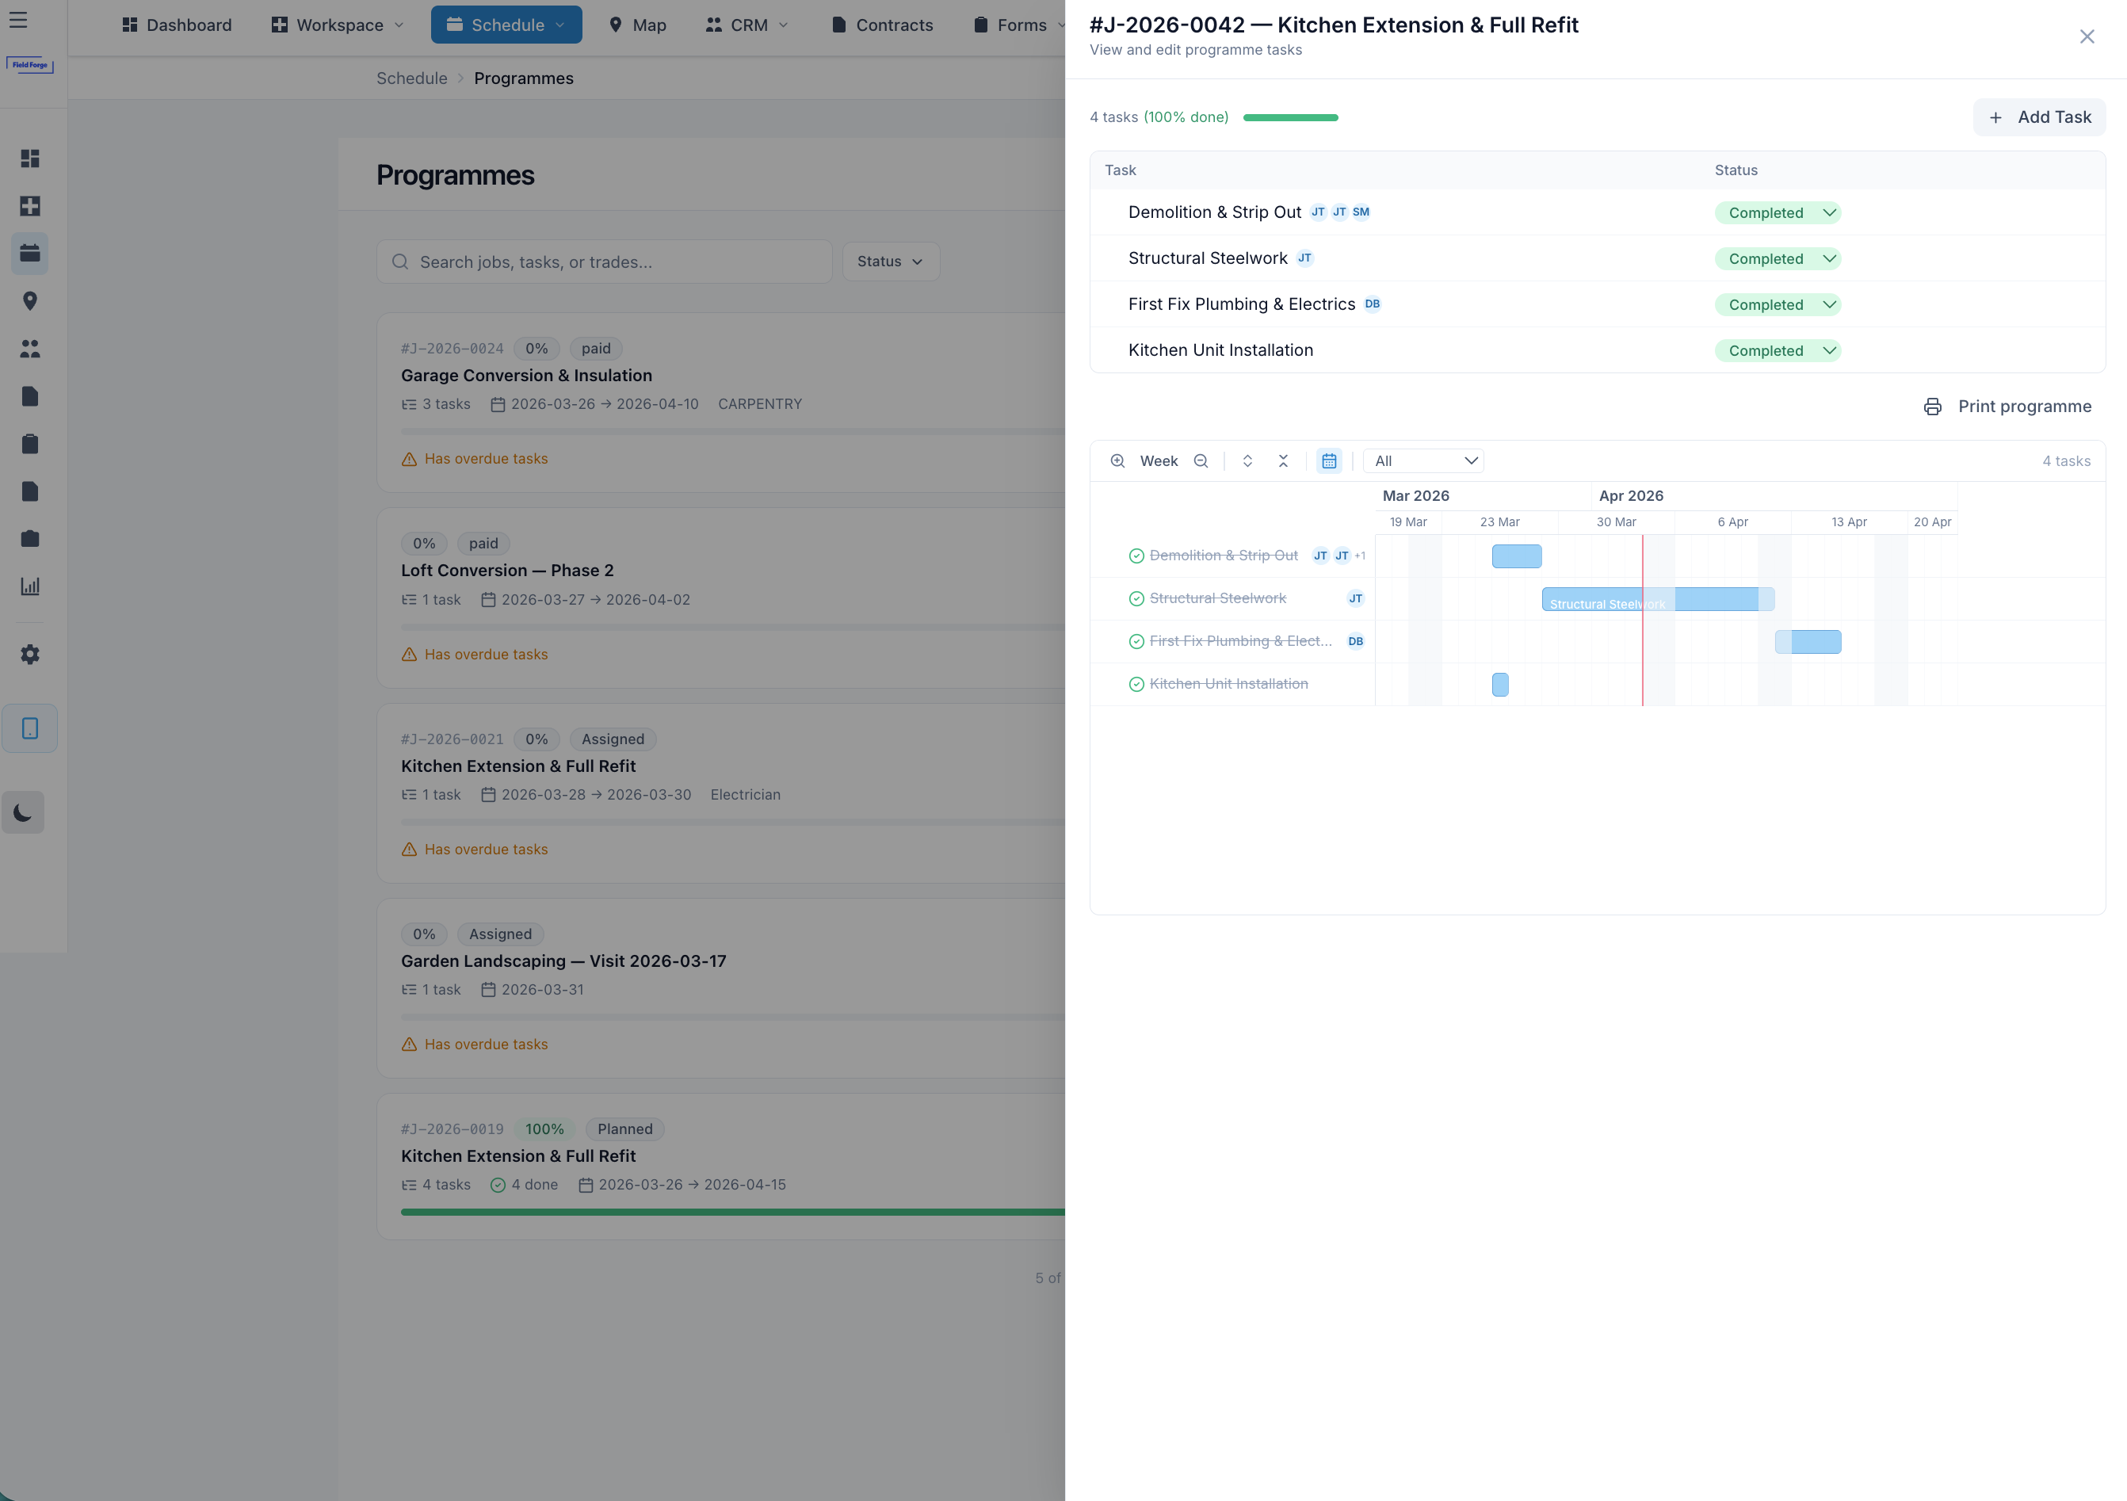Toggle completion check for Kitchen Unit Installation
Image resolution: width=2127 pixels, height=1501 pixels.
1136,684
